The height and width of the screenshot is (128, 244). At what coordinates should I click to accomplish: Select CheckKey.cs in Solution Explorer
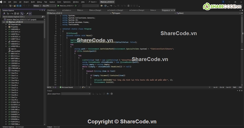[15, 71]
